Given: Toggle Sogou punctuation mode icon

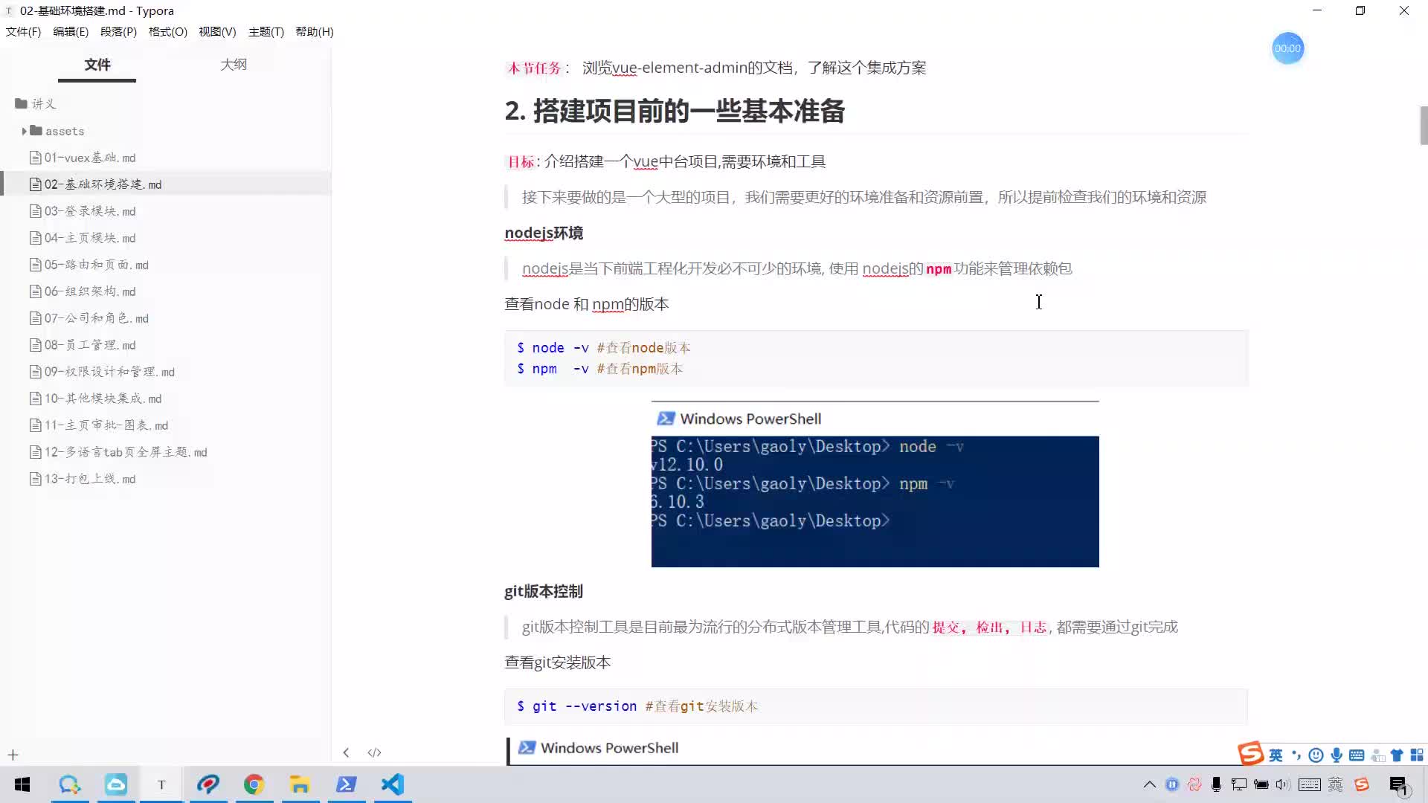Looking at the screenshot, I should coord(1296,755).
